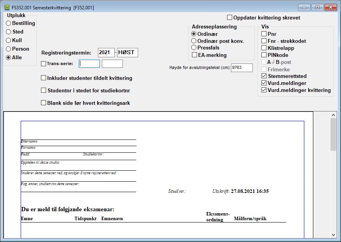Click the year field showing 2021

[106, 53]
